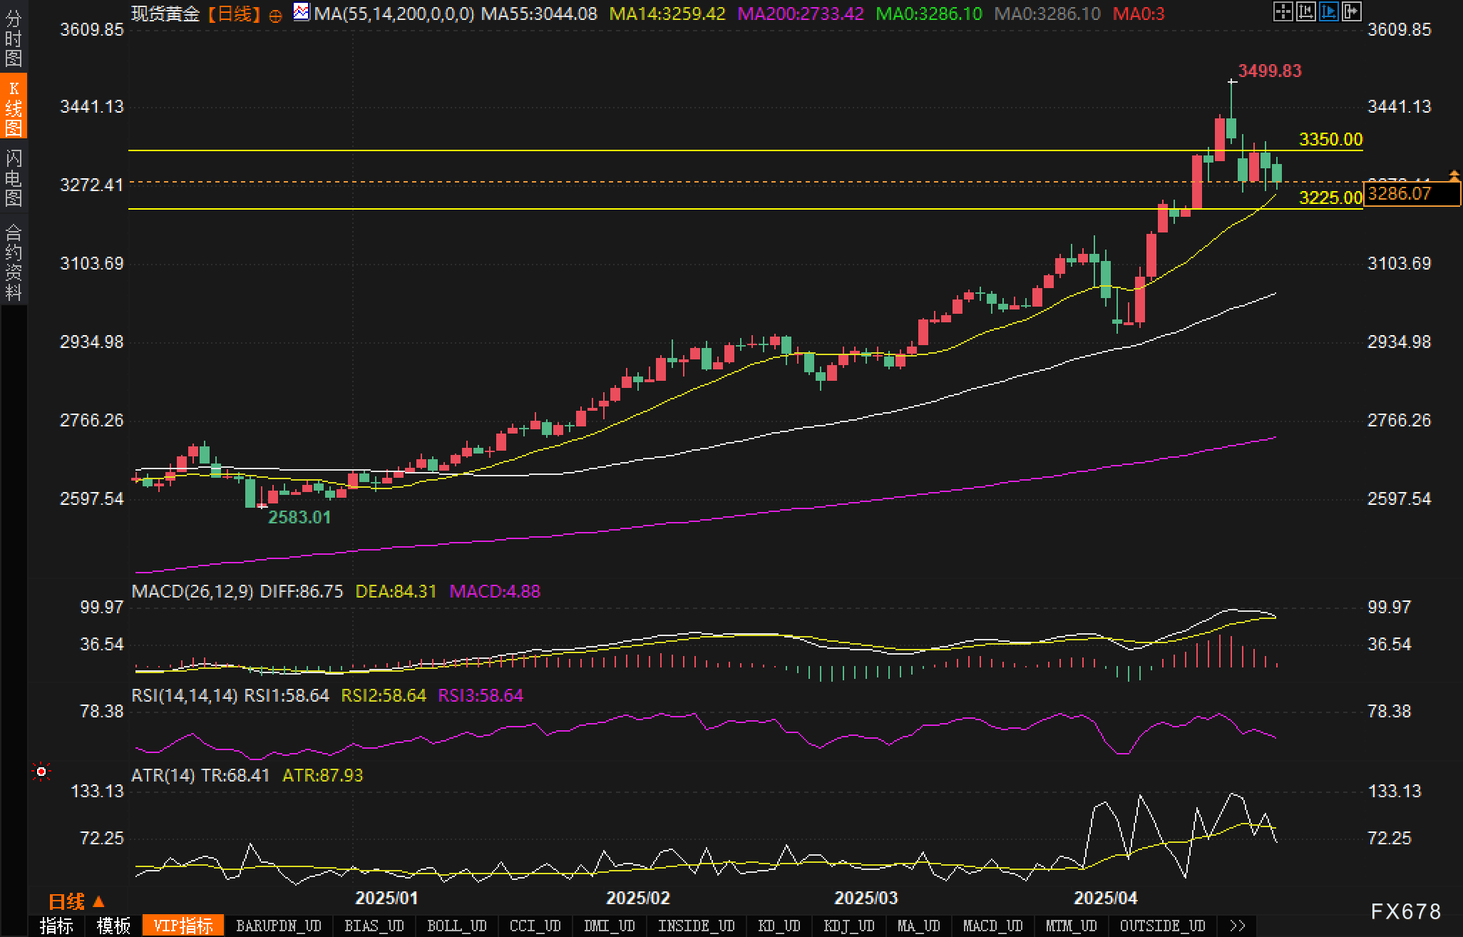Open the MA indicator settings icon
The height and width of the screenshot is (937, 1463).
coord(302,12)
